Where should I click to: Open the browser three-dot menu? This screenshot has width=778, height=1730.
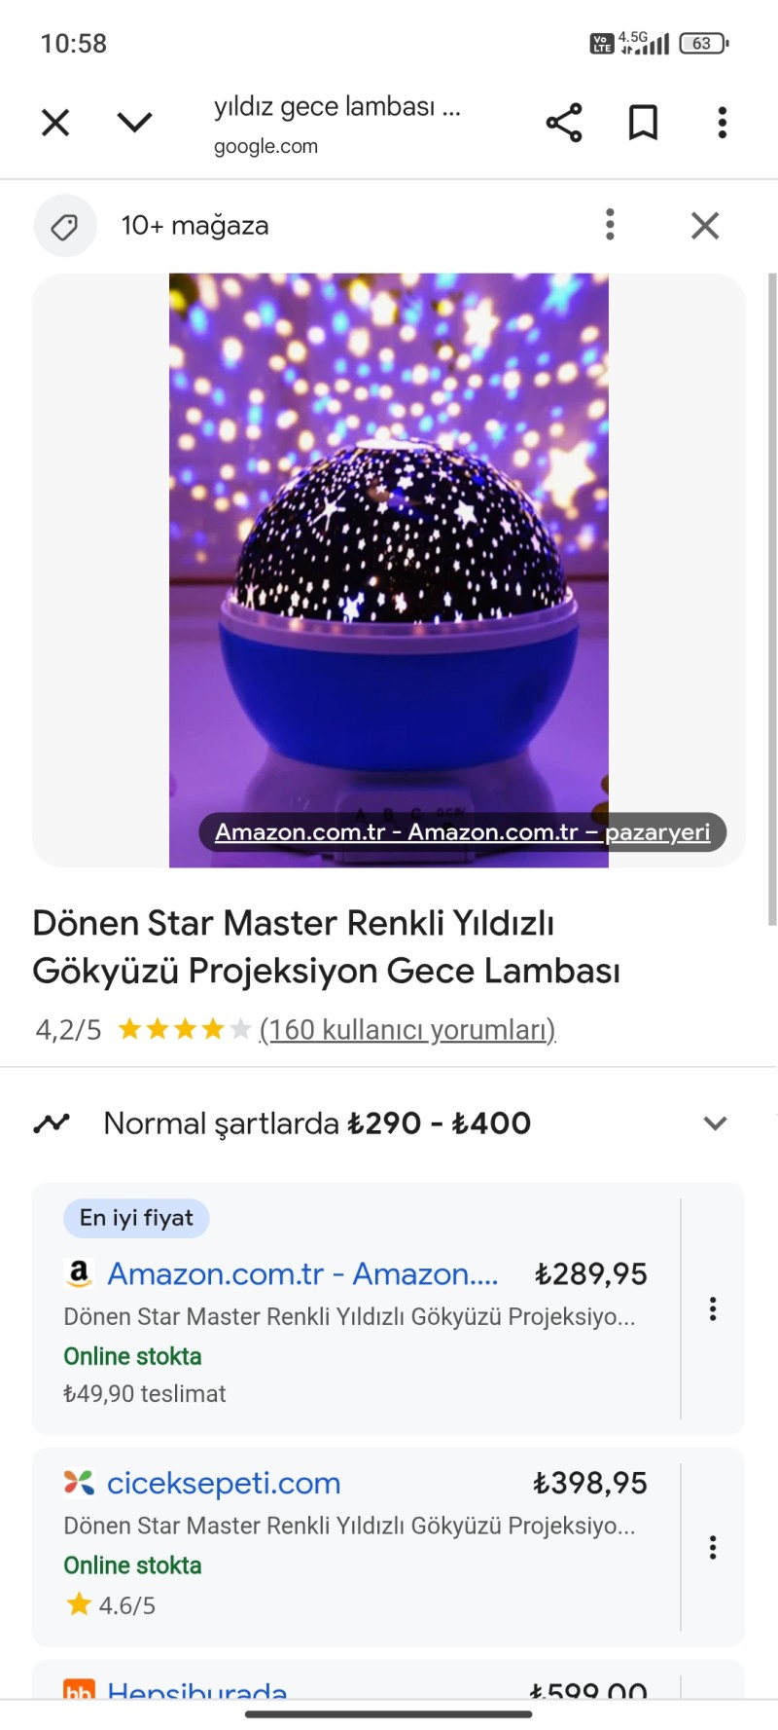[x=722, y=123]
